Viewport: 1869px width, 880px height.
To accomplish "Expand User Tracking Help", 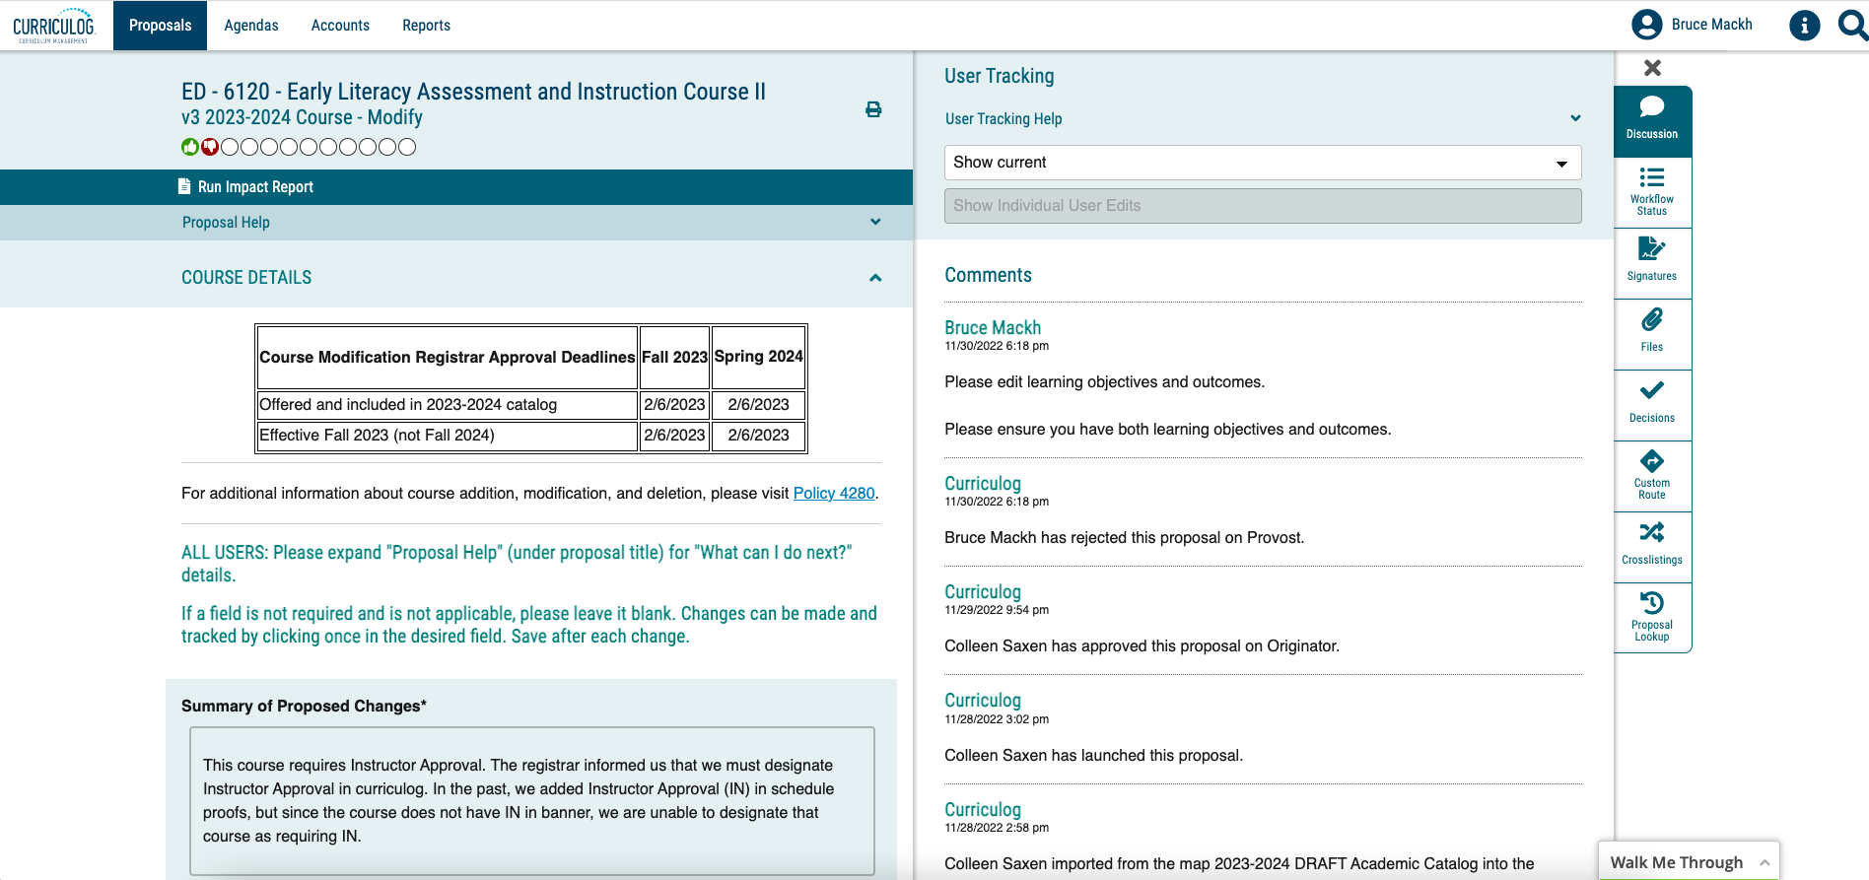I will (1575, 119).
